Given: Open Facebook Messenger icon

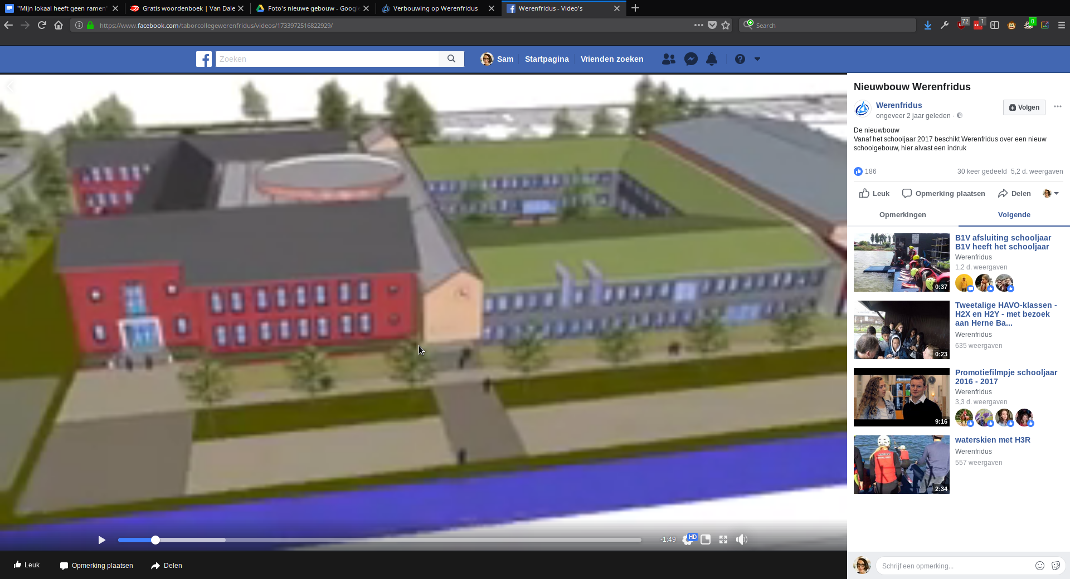Looking at the screenshot, I should (691, 59).
